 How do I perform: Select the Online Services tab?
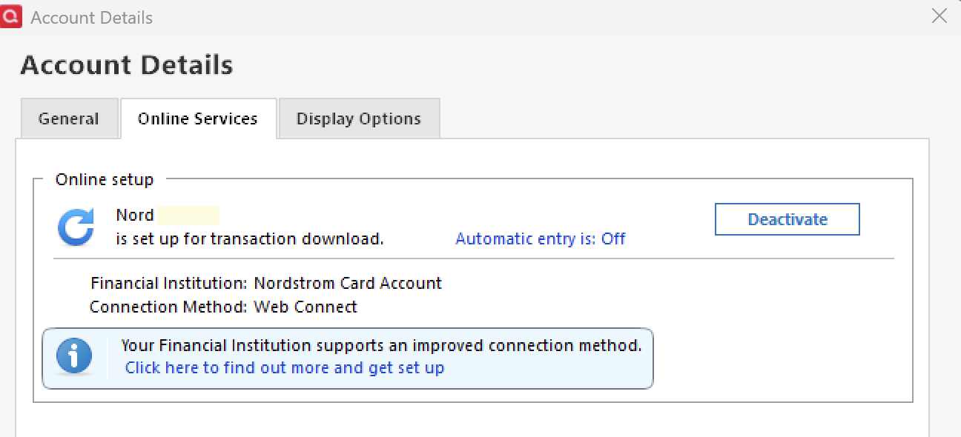point(198,119)
